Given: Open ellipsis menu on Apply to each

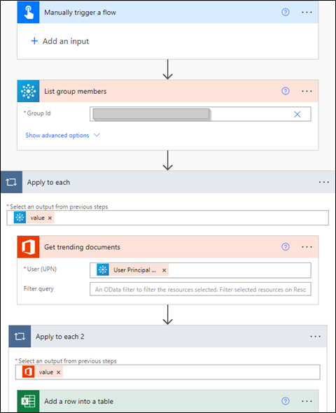Looking at the screenshot, I should point(323,182).
